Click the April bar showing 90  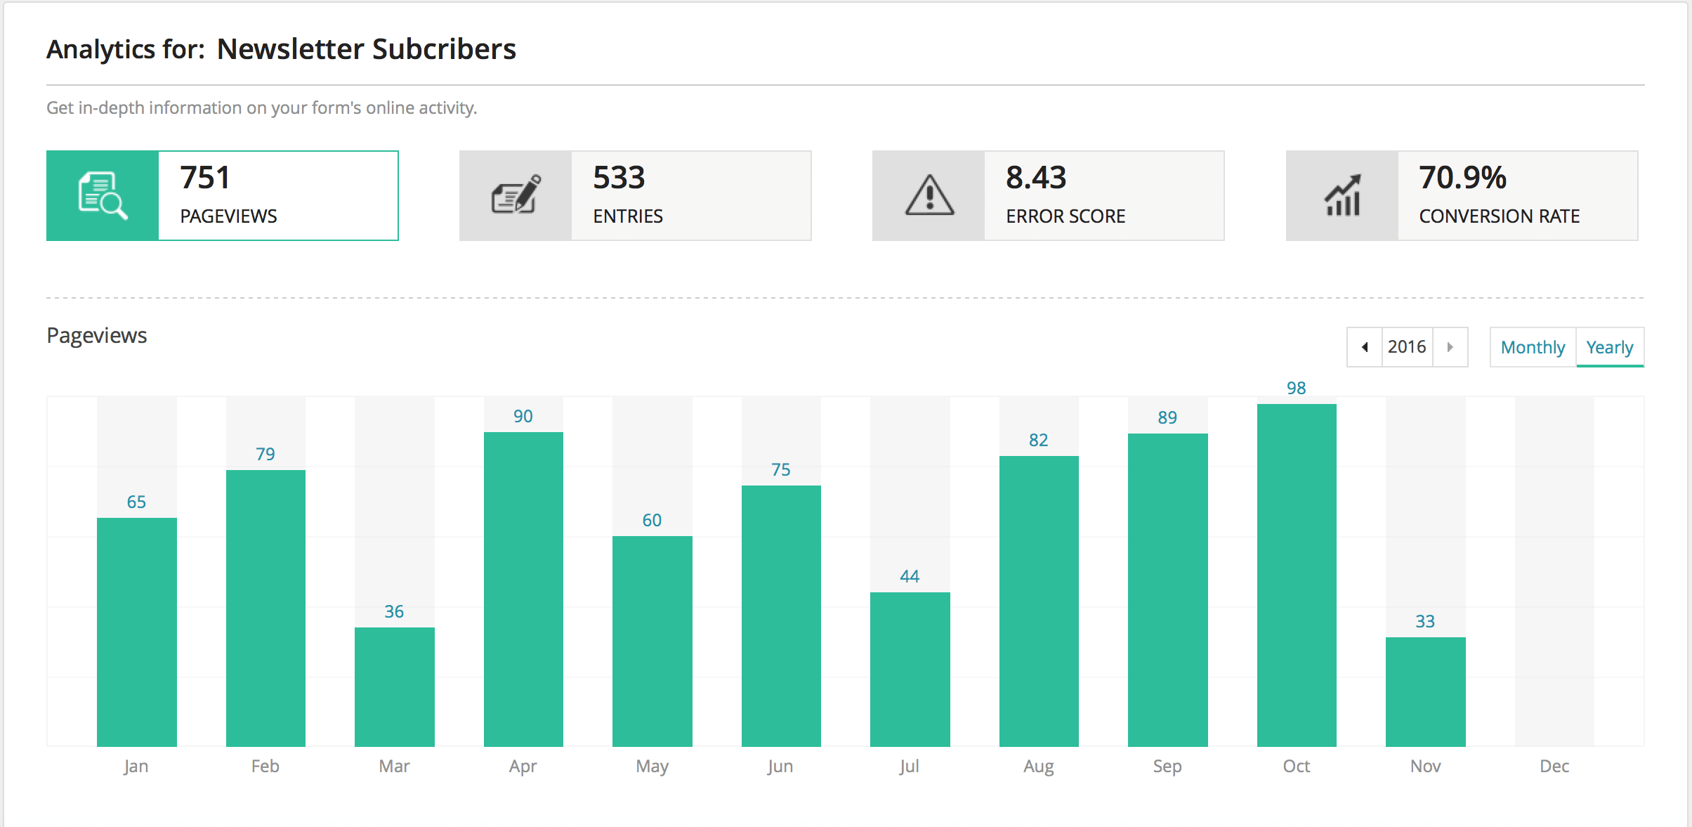tap(523, 589)
